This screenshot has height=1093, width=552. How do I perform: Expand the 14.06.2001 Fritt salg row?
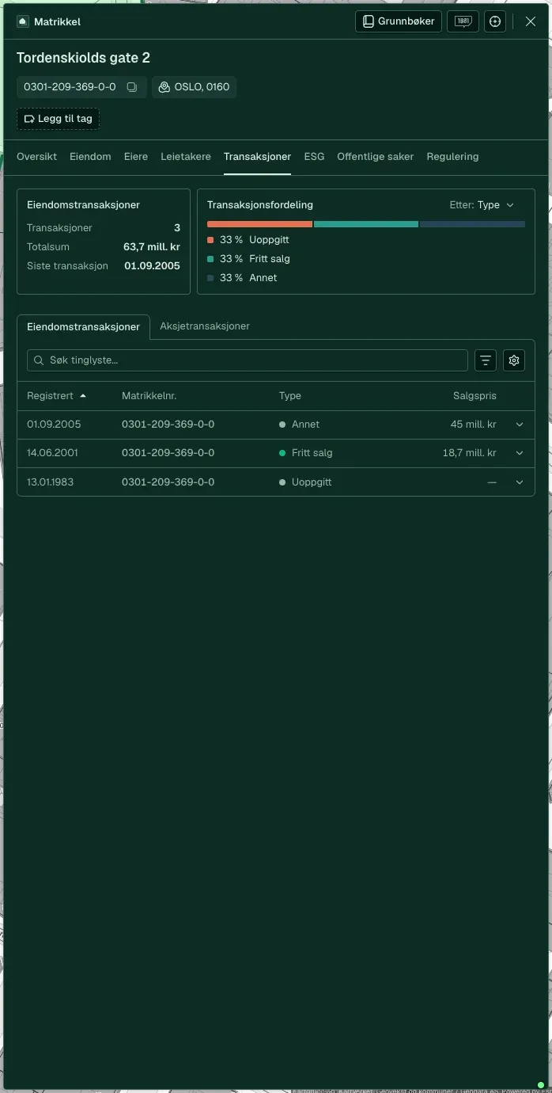tap(520, 453)
